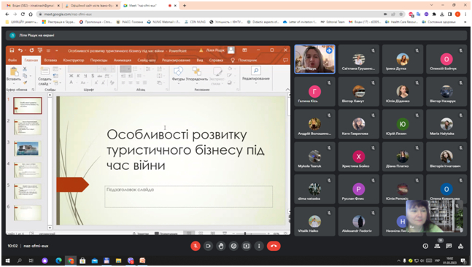Open a new Chrome tab
The height and width of the screenshot is (267, 472).
(185, 5)
